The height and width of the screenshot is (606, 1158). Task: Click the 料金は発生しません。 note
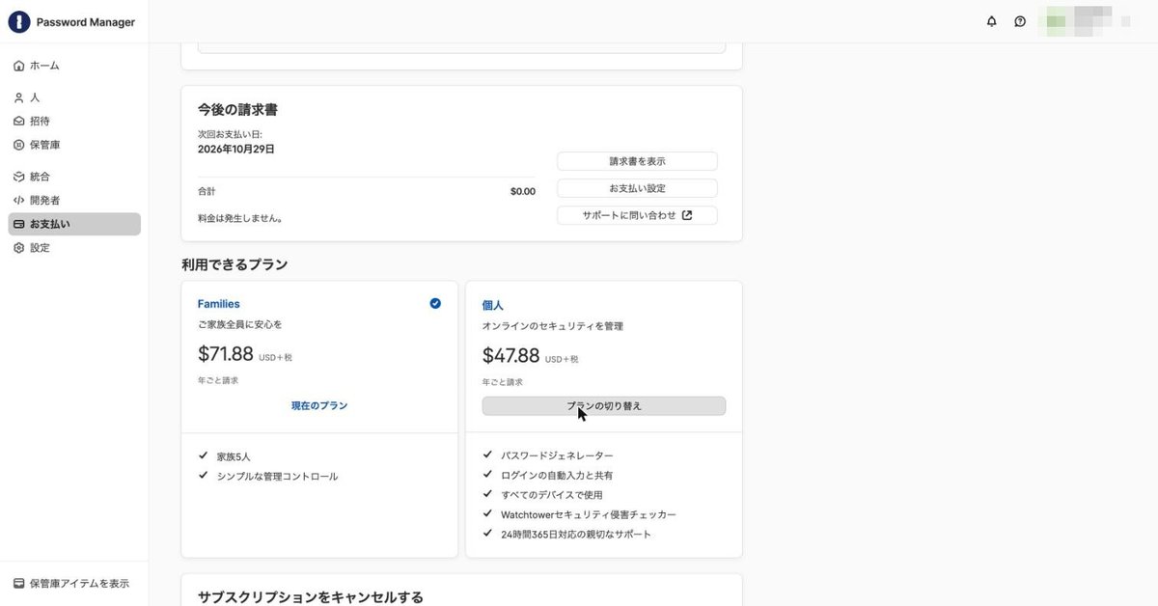pos(240,218)
